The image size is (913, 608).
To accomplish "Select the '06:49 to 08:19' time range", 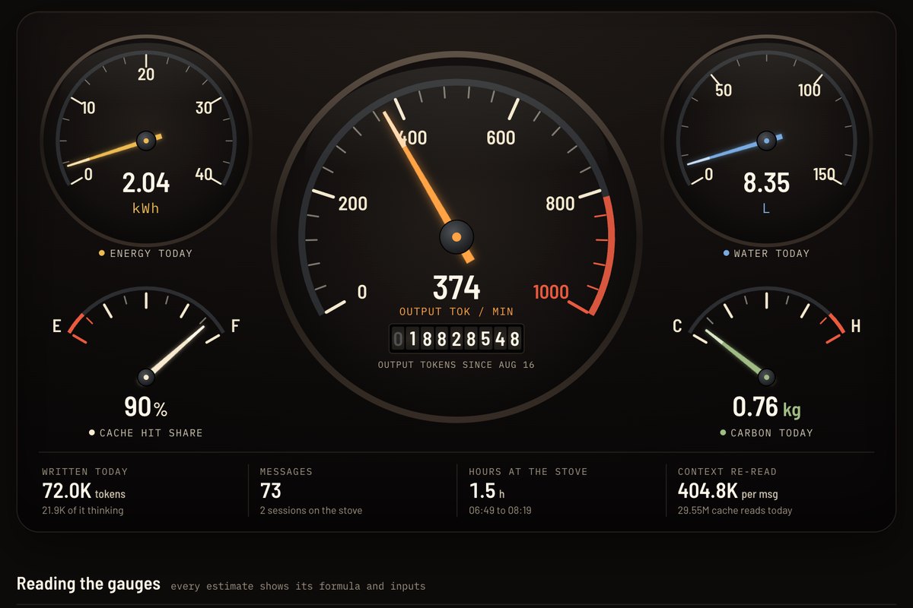I will (500, 511).
